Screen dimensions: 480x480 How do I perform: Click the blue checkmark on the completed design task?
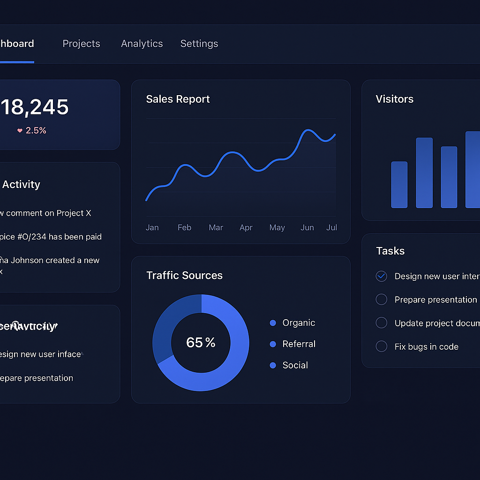381,276
